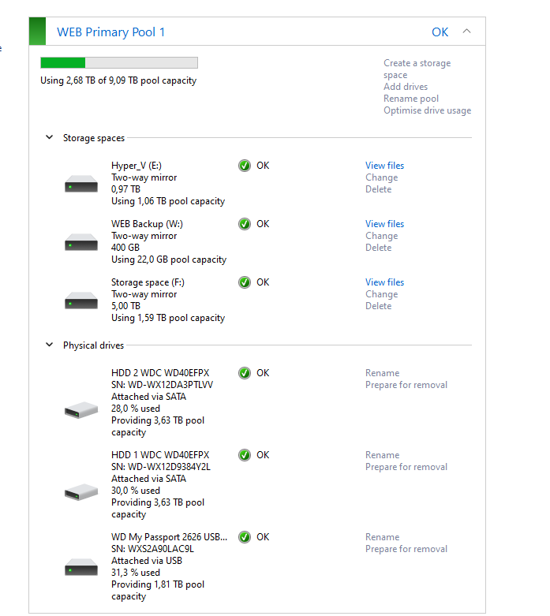This screenshot has width=550, height=616.
Task: Click 'Using 2,68 TB of 9,09 TB pool capacity'
Action: (118, 80)
